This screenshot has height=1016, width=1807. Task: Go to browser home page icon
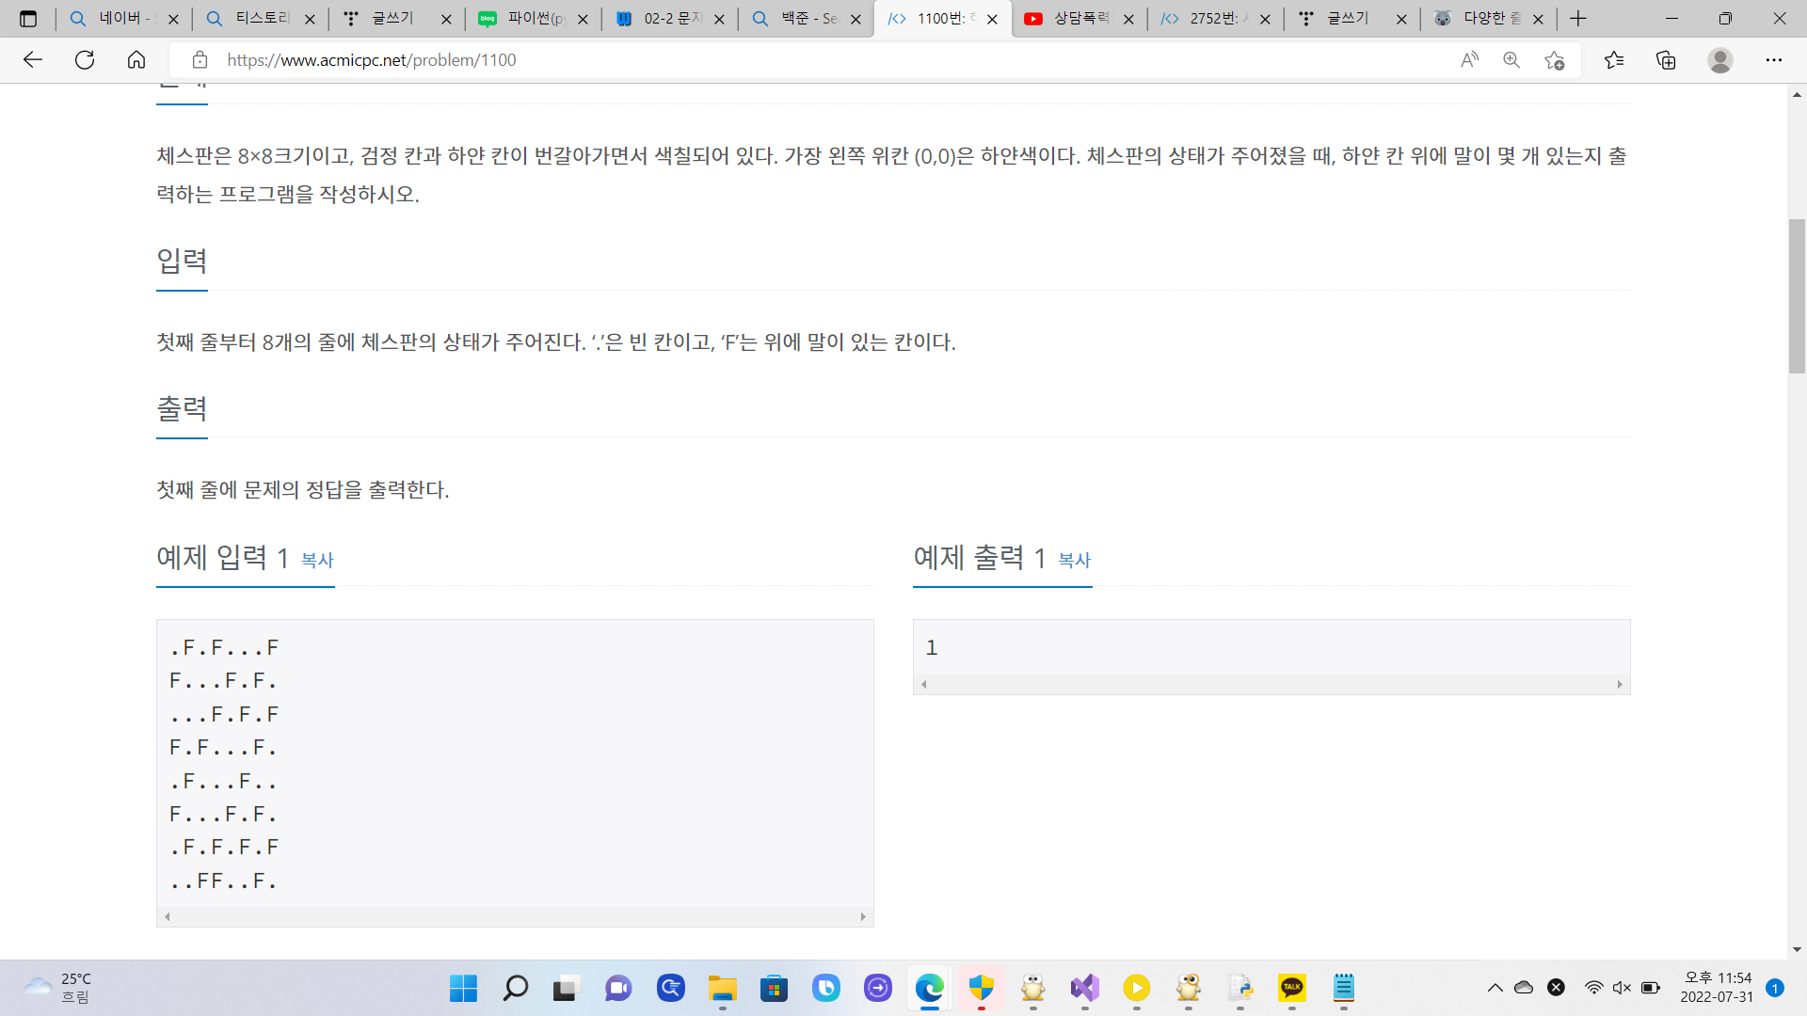136,60
